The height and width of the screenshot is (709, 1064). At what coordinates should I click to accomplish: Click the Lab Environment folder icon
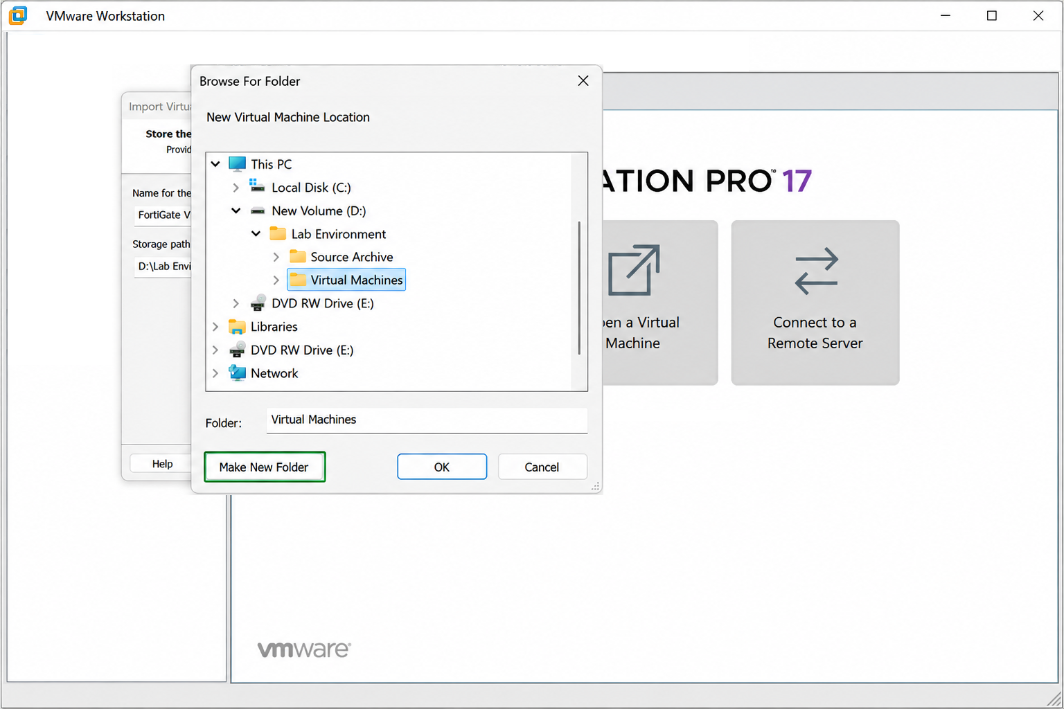click(278, 233)
